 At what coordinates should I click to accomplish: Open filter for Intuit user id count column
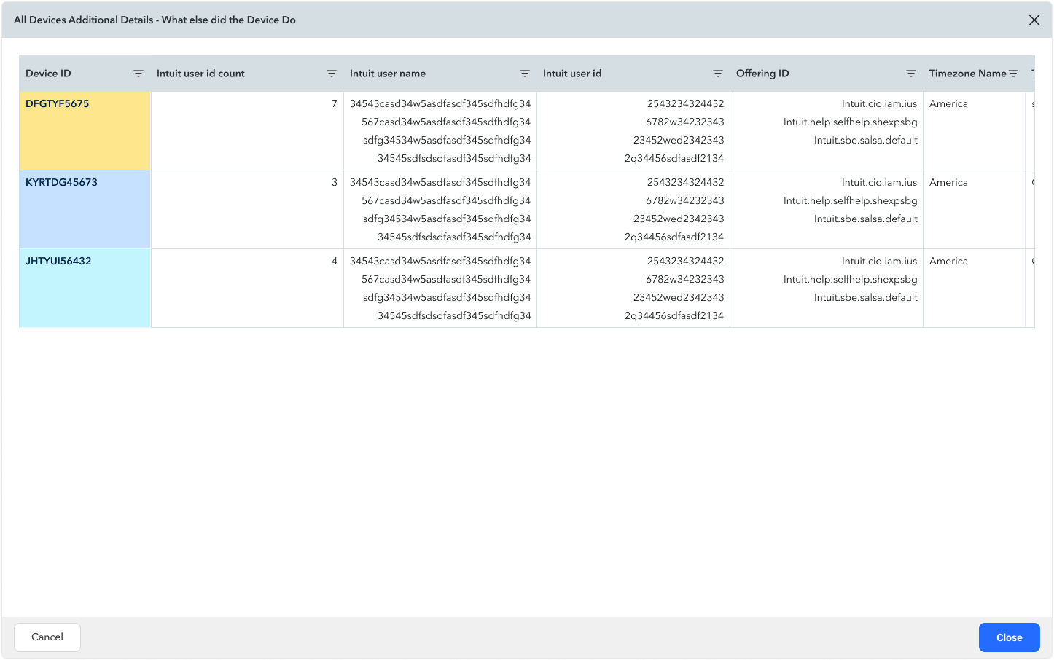(332, 74)
